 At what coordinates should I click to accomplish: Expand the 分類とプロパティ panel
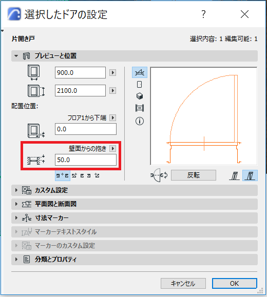pos(16,260)
